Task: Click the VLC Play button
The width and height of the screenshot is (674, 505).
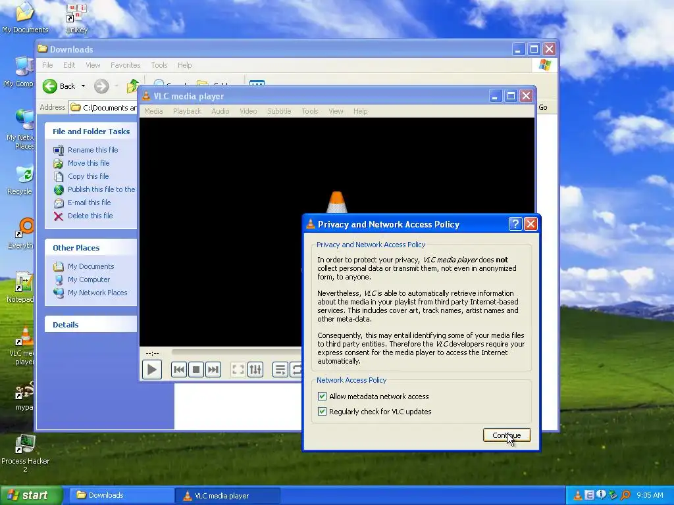Action: point(152,370)
